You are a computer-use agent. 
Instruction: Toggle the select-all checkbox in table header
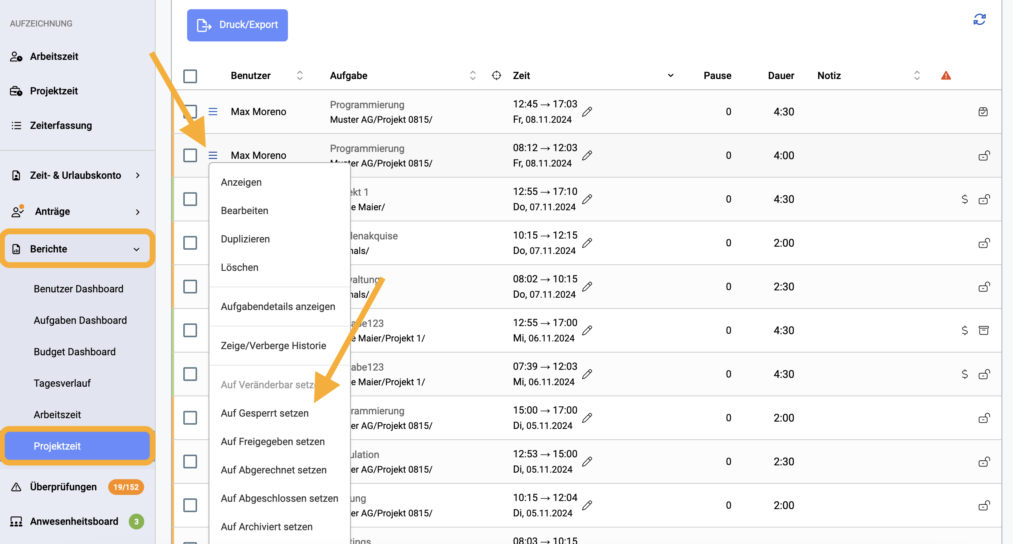click(x=190, y=76)
